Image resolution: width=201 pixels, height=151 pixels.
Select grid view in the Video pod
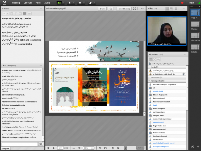(x=167, y=9)
